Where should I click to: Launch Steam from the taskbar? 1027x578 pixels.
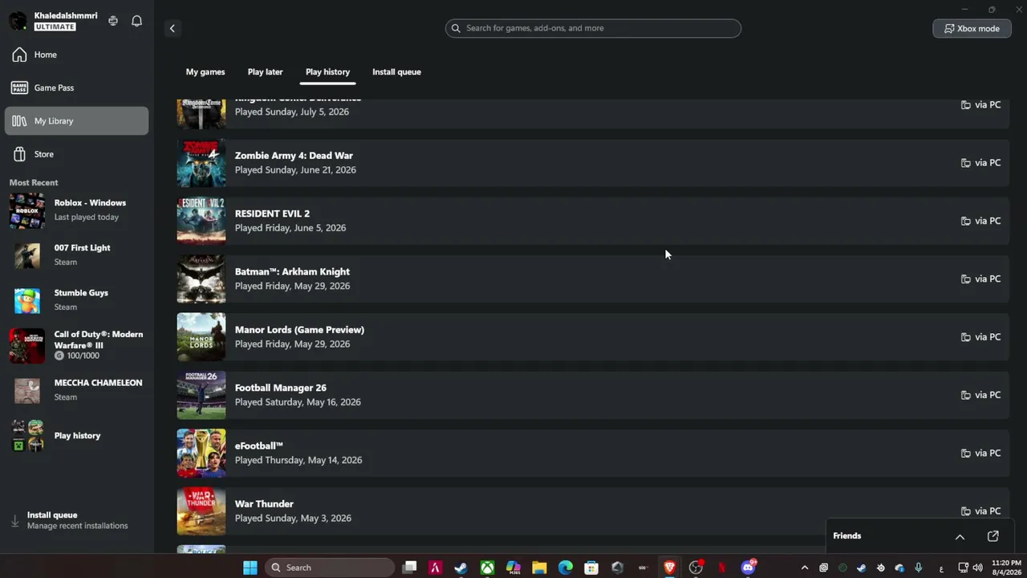[x=461, y=568]
